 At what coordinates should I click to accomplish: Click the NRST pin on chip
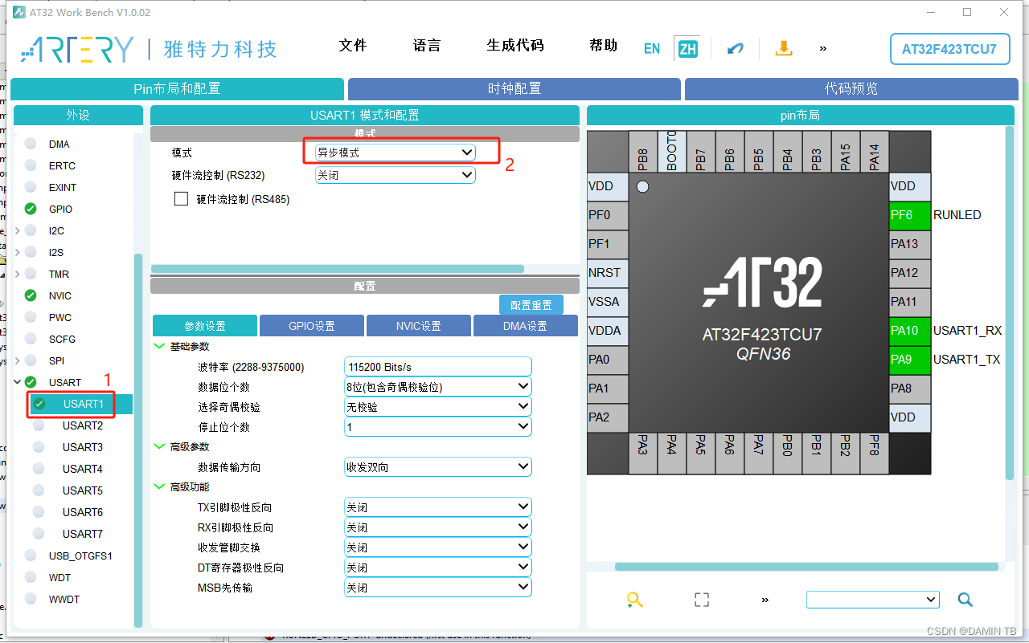(608, 273)
